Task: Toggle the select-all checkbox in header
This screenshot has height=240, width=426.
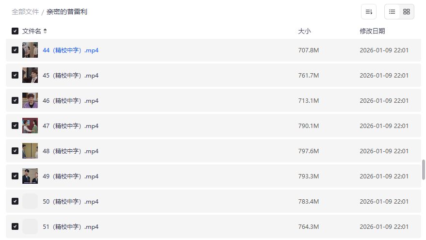Action: coord(15,31)
